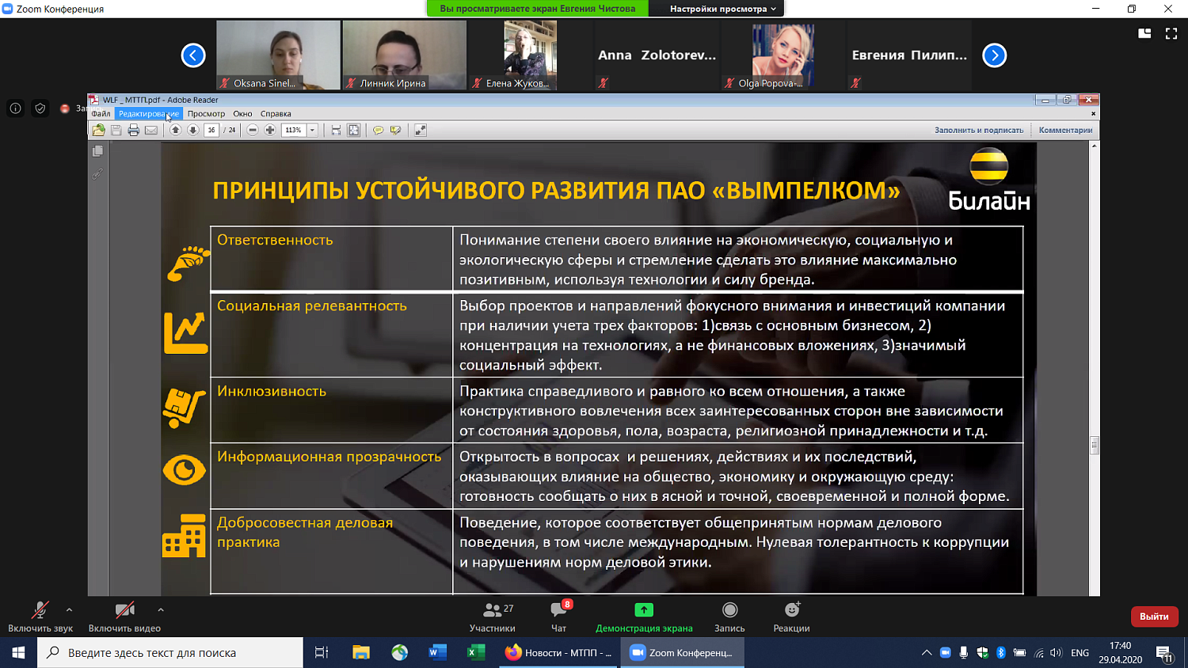Open Справка menu
Image resolution: width=1188 pixels, height=668 pixels.
tap(276, 114)
